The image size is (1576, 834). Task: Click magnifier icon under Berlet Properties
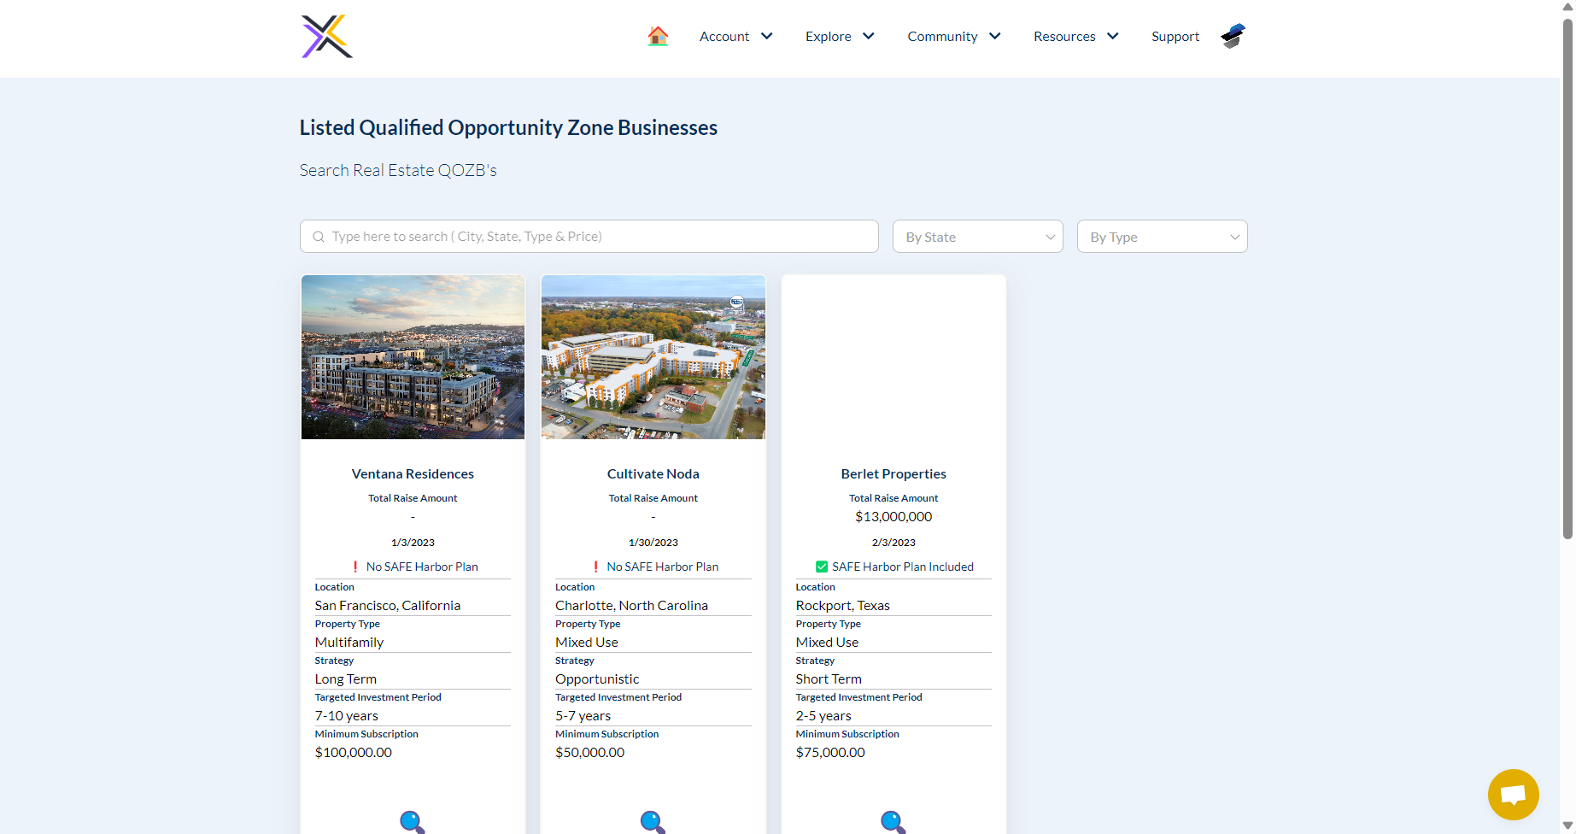(x=893, y=821)
